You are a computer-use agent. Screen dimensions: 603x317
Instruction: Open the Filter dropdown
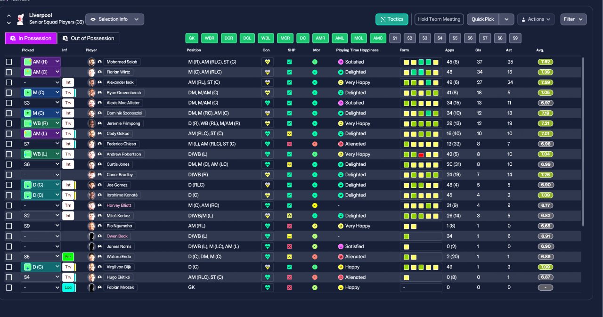[573, 19]
